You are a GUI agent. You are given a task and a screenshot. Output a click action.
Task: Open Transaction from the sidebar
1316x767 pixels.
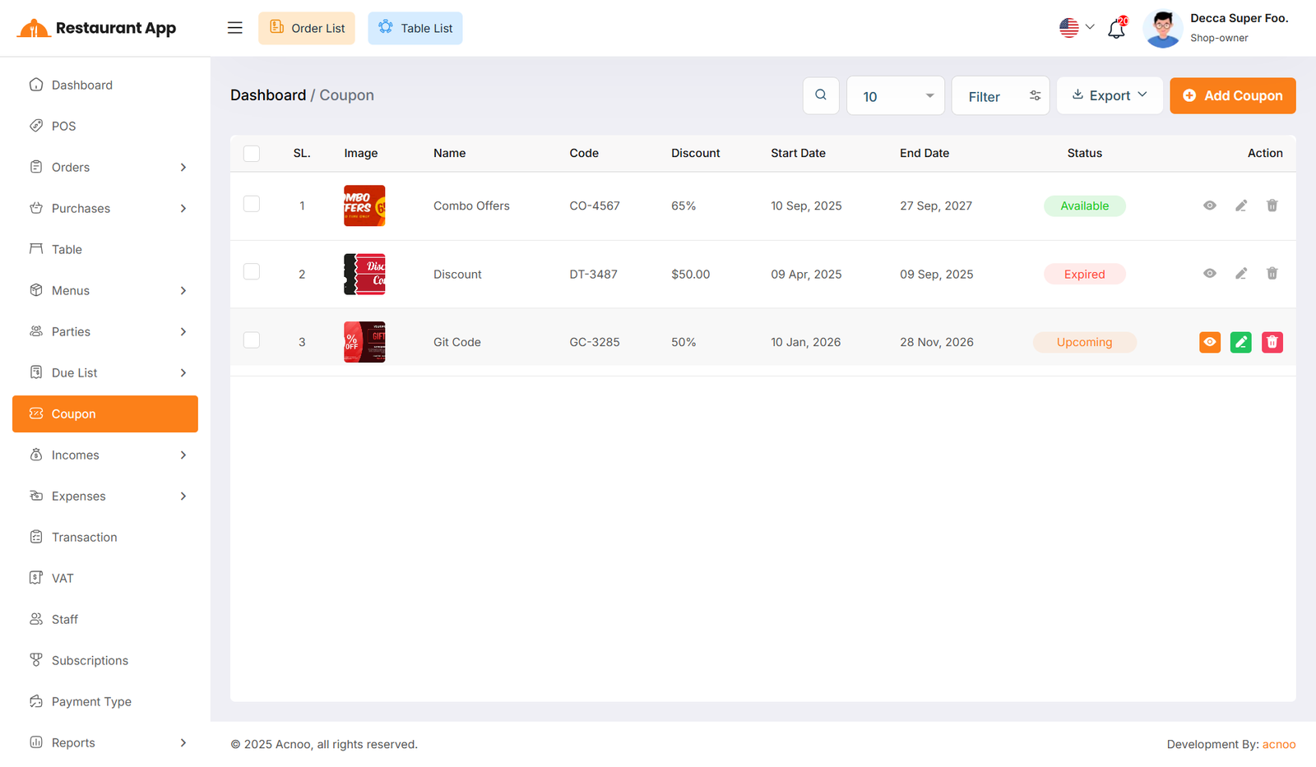[x=84, y=537]
